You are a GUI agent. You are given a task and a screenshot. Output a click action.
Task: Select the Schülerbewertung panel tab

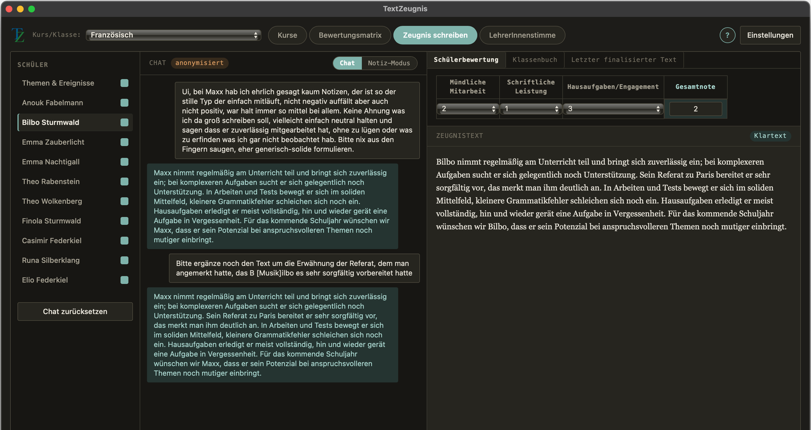coord(466,60)
